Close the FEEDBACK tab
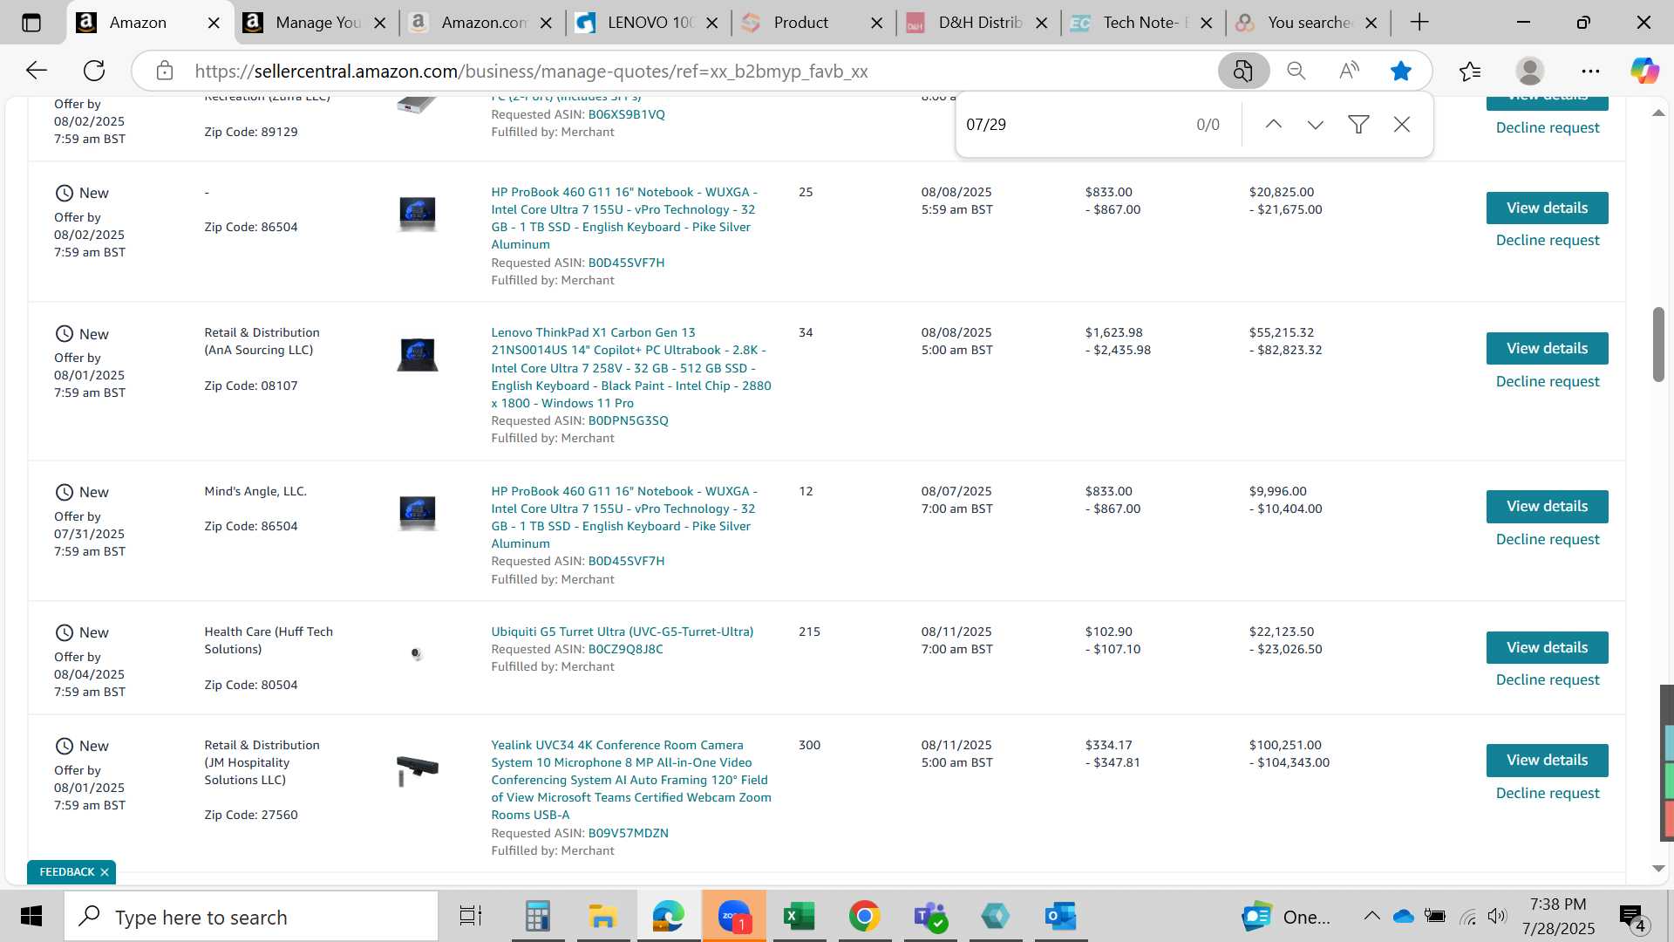1674x942 pixels. click(x=105, y=872)
